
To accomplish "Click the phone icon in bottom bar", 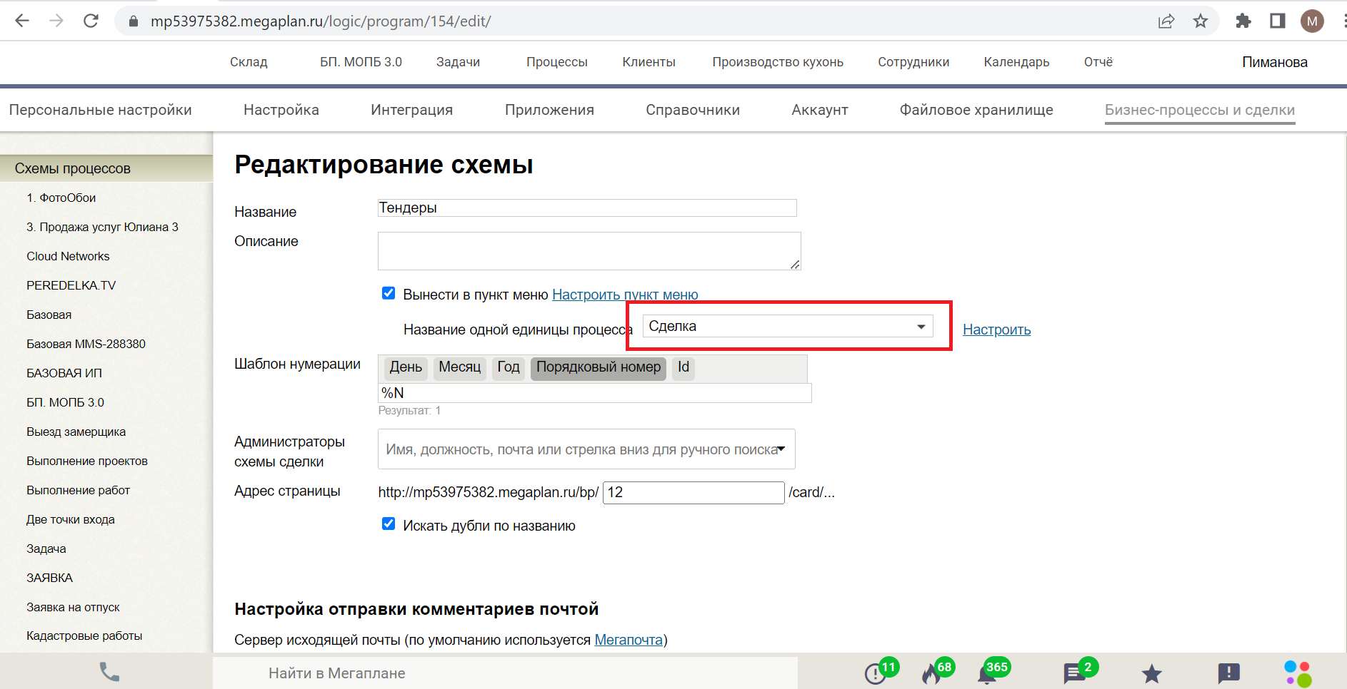I will pyautogui.click(x=109, y=672).
